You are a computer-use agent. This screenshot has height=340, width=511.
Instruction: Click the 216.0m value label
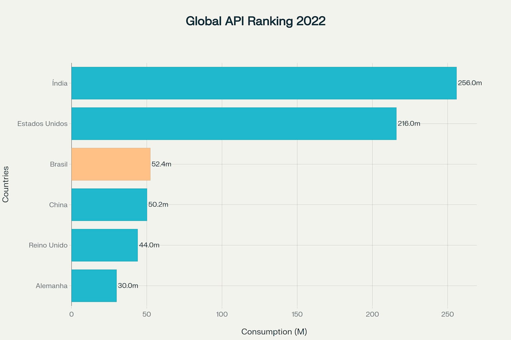click(409, 123)
